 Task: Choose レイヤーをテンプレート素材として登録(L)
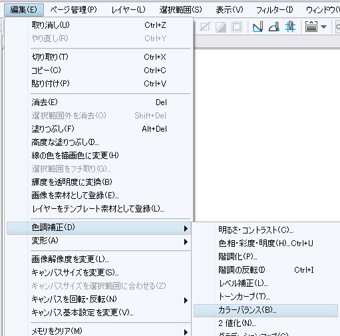98,209
